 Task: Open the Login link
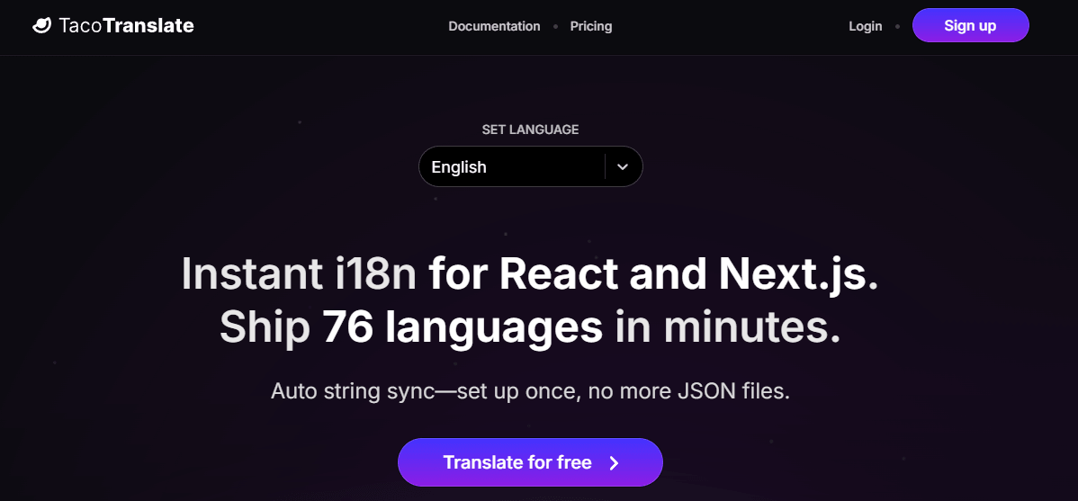point(866,26)
